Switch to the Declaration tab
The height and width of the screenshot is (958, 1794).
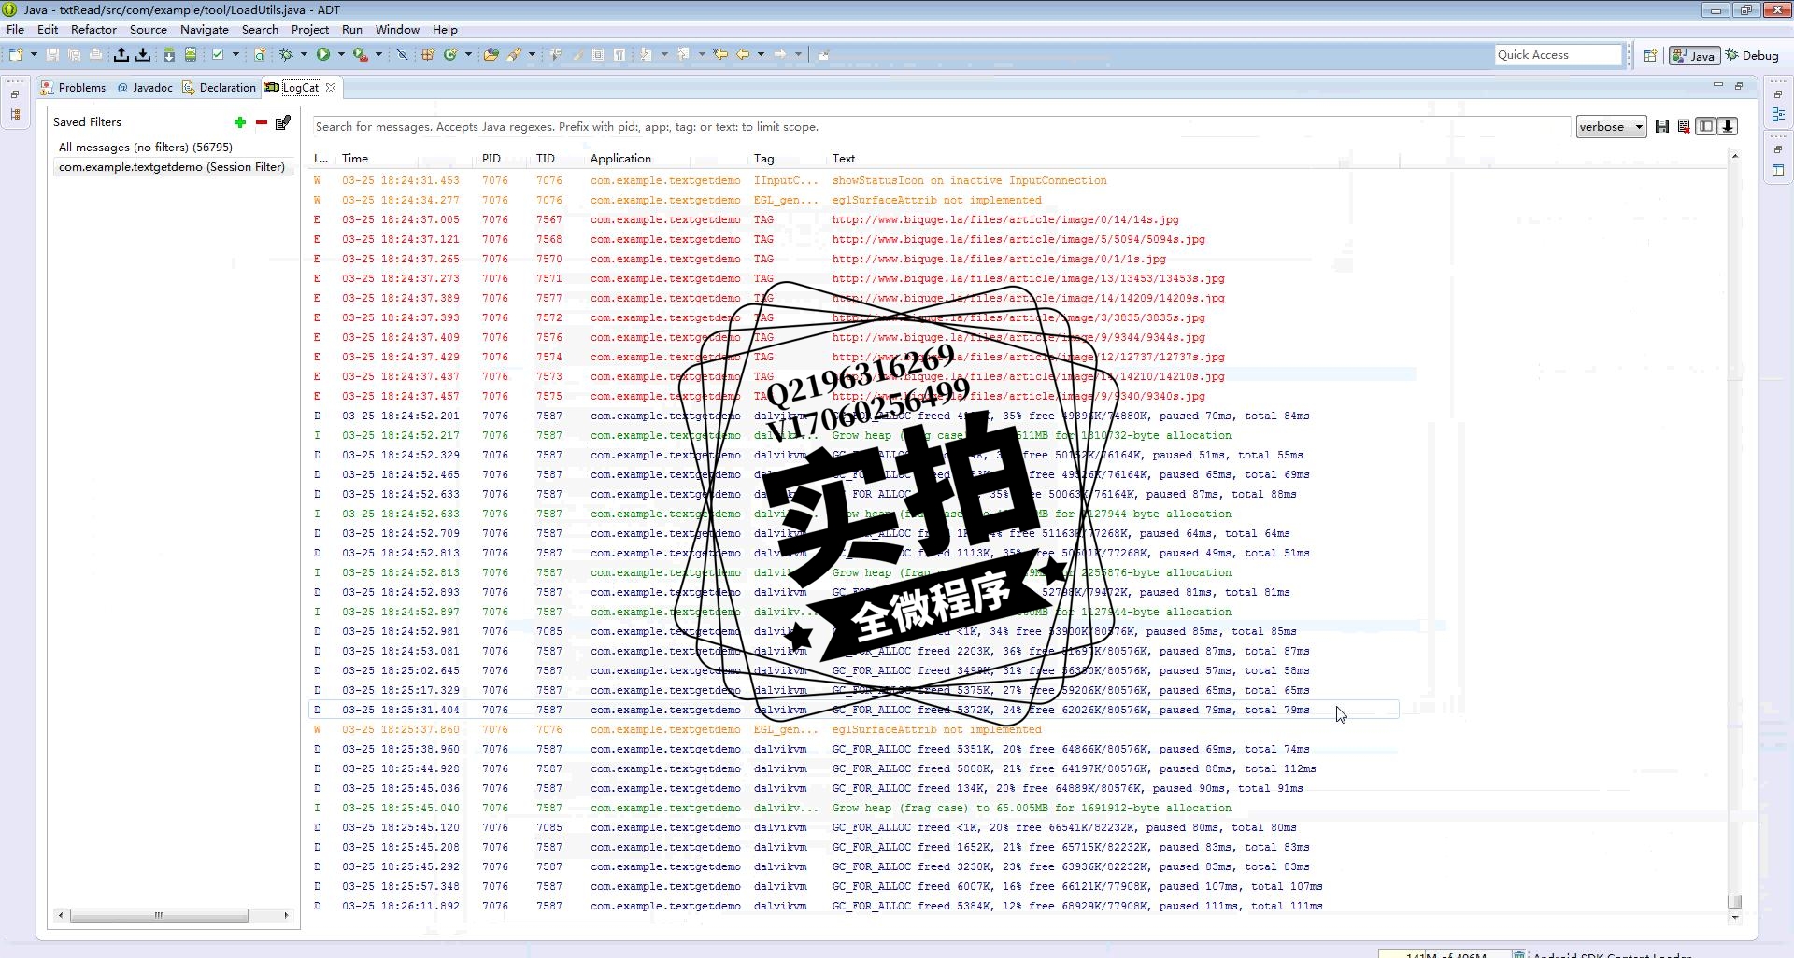220,88
